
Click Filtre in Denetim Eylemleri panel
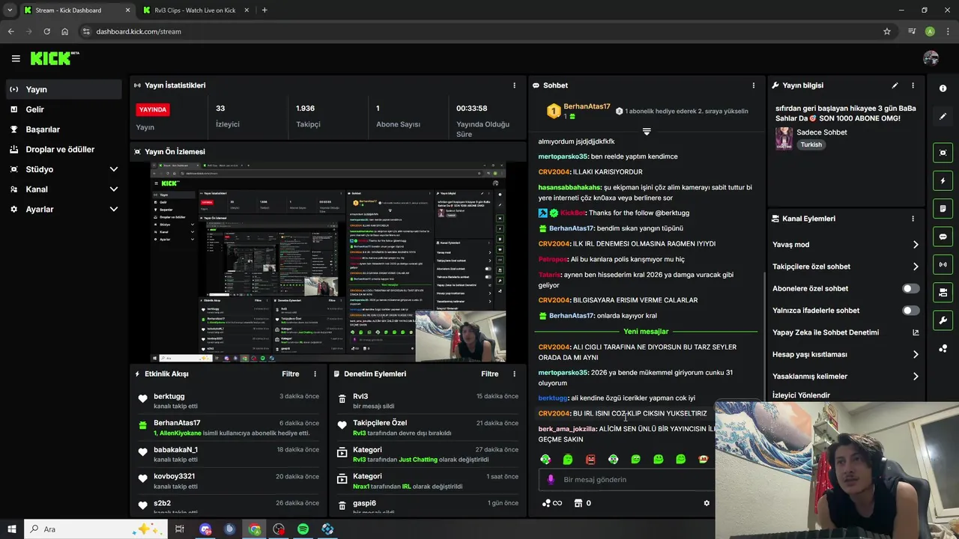pyautogui.click(x=490, y=374)
